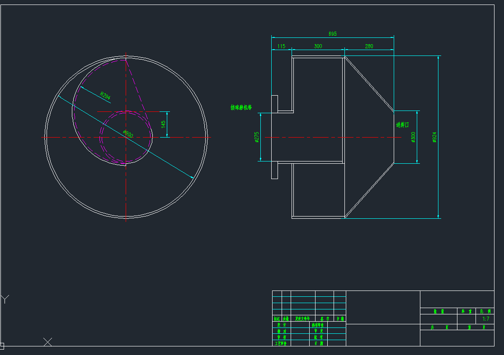The height and width of the screenshot is (355, 504).
Task: Click the 接球磨机等 annotation text
Action: (x=241, y=108)
